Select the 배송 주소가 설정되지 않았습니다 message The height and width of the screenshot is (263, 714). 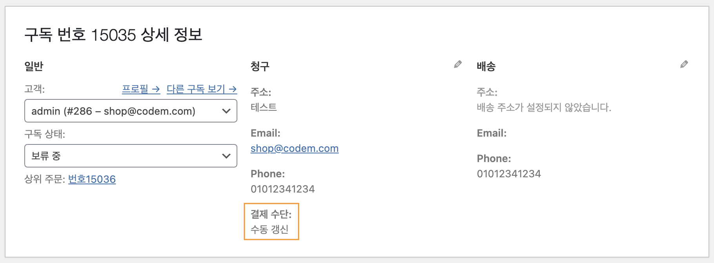point(544,107)
